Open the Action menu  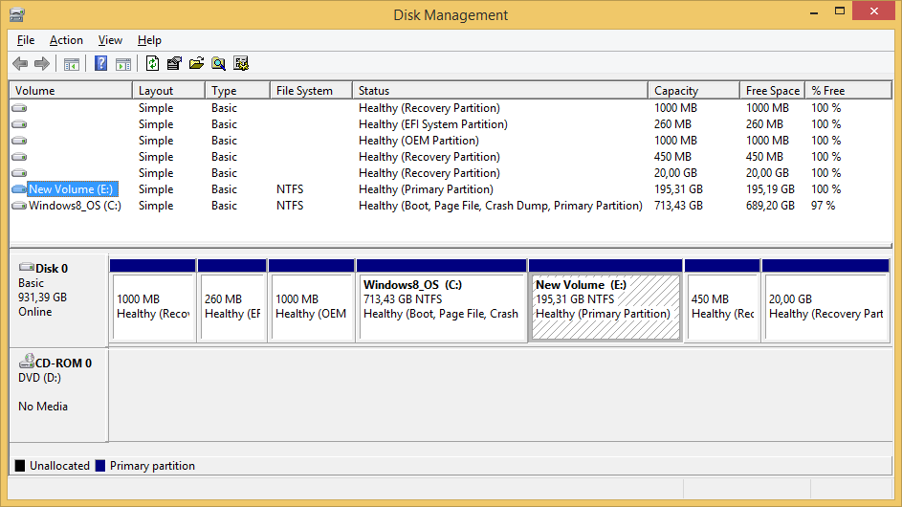tap(66, 40)
